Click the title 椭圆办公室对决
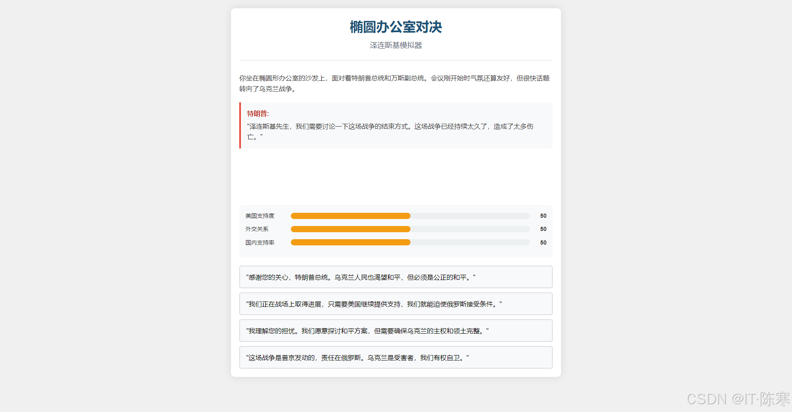The height and width of the screenshot is (412, 792). [396, 27]
